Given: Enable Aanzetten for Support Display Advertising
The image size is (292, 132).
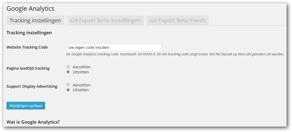Looking at the screenshot, I should 68,85.
